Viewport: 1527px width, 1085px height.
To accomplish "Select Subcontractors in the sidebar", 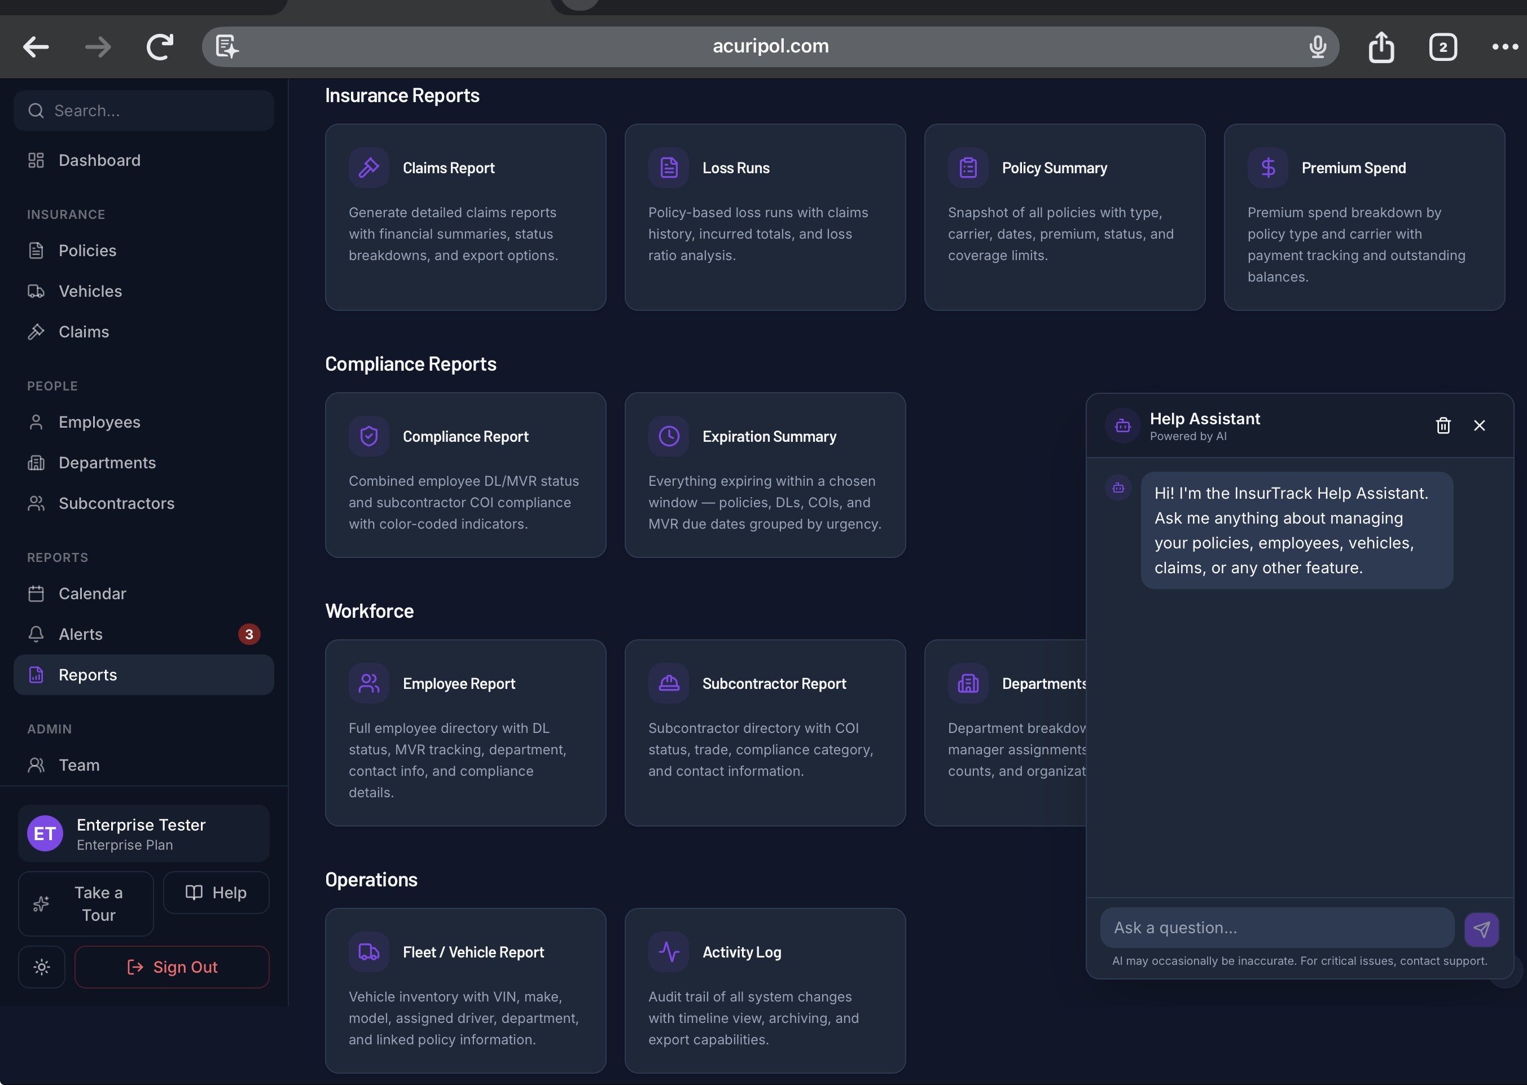I will coord(116,503).
